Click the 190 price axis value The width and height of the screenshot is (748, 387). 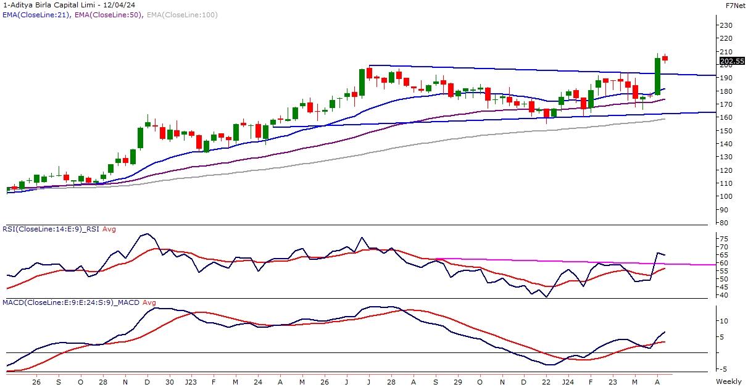pos(726,78)
